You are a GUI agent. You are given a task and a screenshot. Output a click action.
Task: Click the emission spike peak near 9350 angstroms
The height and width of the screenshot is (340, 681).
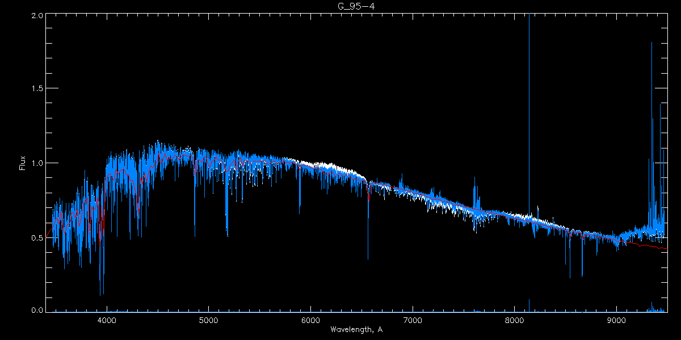pyautogui.click(x=651, y=43)
